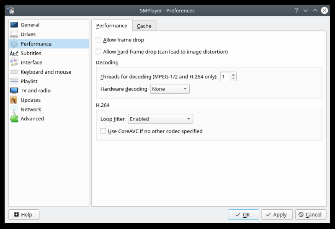The width and height of the screenshot is (335, 229).
Task: Select Performance section label in sidebar
Action: click(36, 44)
